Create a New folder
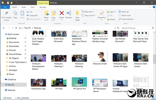Screen dimensions: 156x100 coord(77,16)
